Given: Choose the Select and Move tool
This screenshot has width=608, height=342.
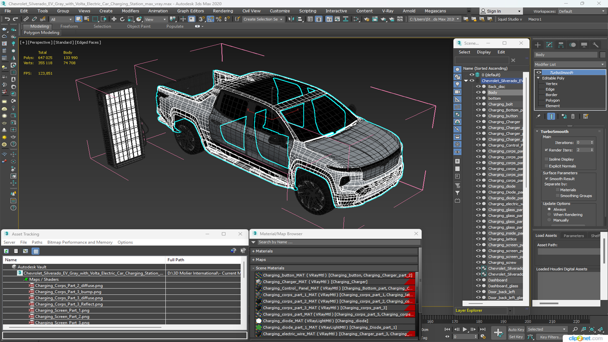Looking at the screenshot, I should [x=114, y=19].
